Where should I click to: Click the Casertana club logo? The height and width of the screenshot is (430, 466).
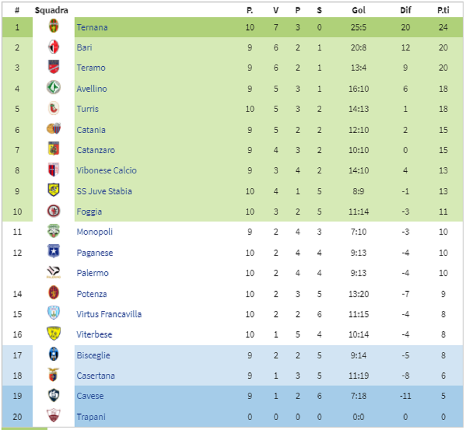(53, 375)
